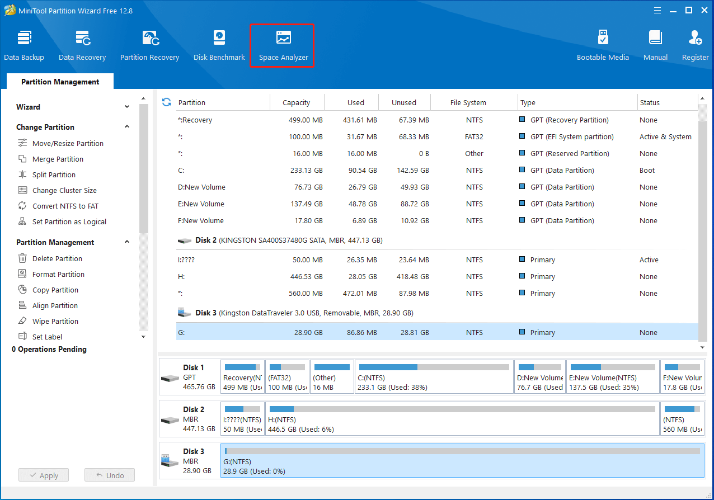Screen dimensions: 714x500
Task: Select H:(NTFS) block in disk map
Action: (462, 418)
